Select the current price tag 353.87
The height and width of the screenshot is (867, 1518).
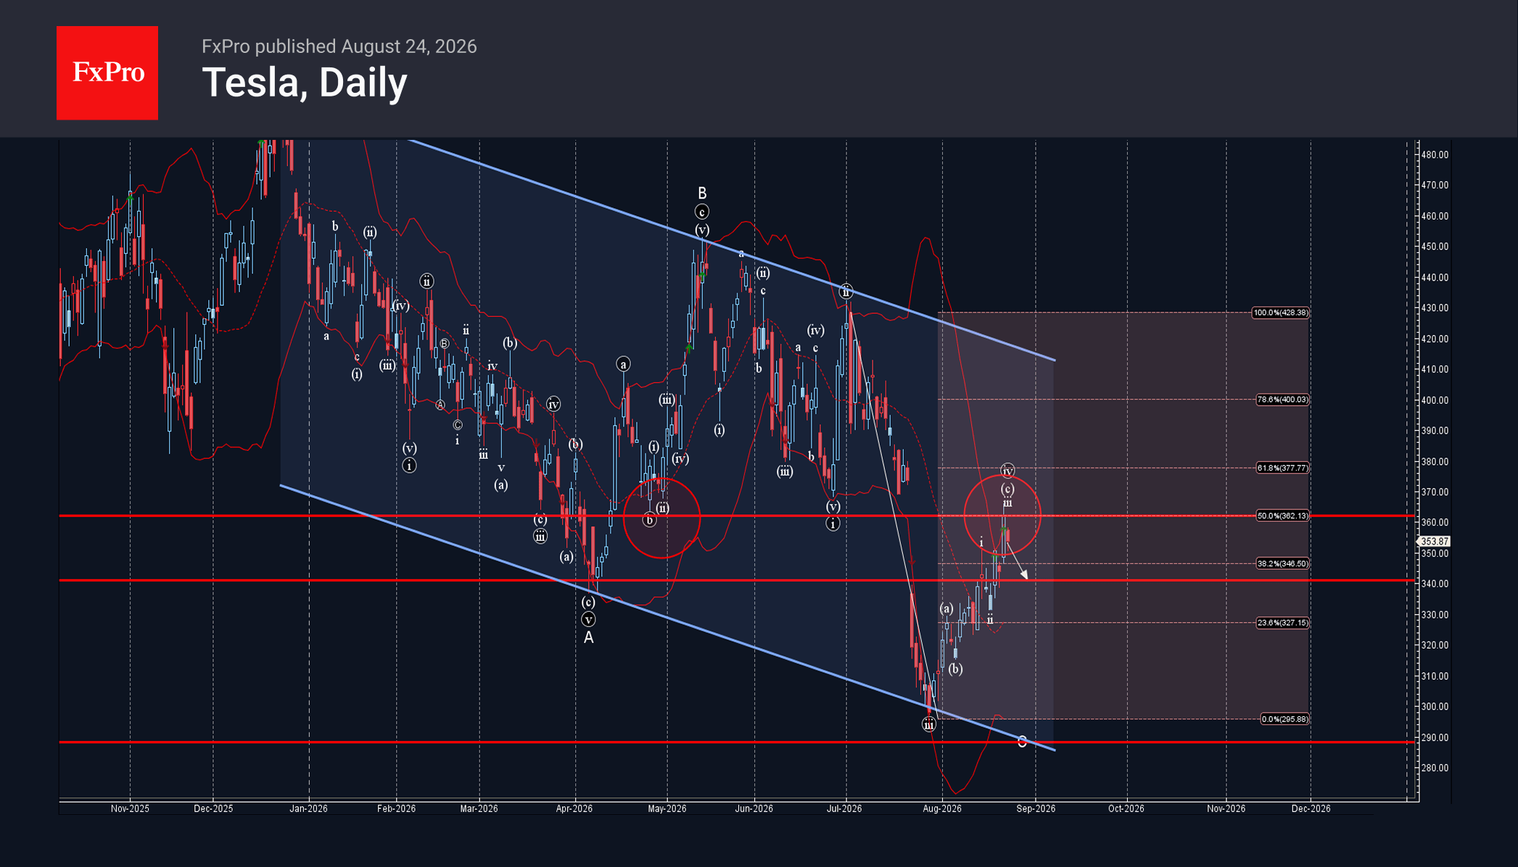(x=1434, y=542)
